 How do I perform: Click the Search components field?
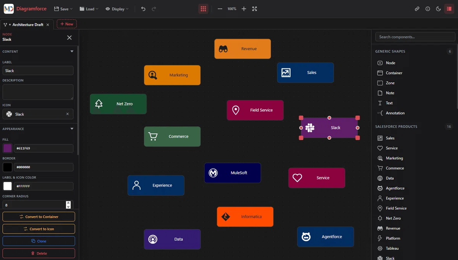415,37
